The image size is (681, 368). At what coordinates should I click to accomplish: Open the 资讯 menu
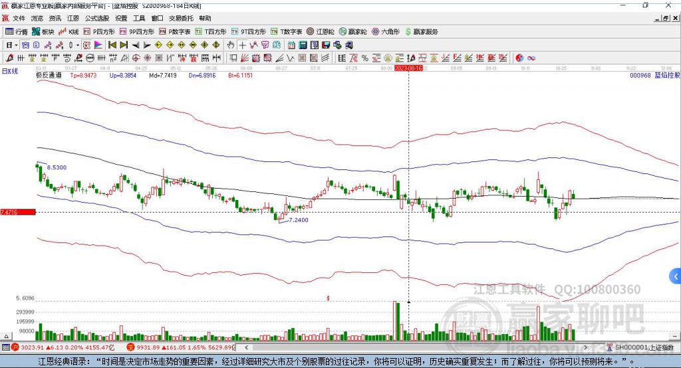pyautogui.click(x=55, y=18)
